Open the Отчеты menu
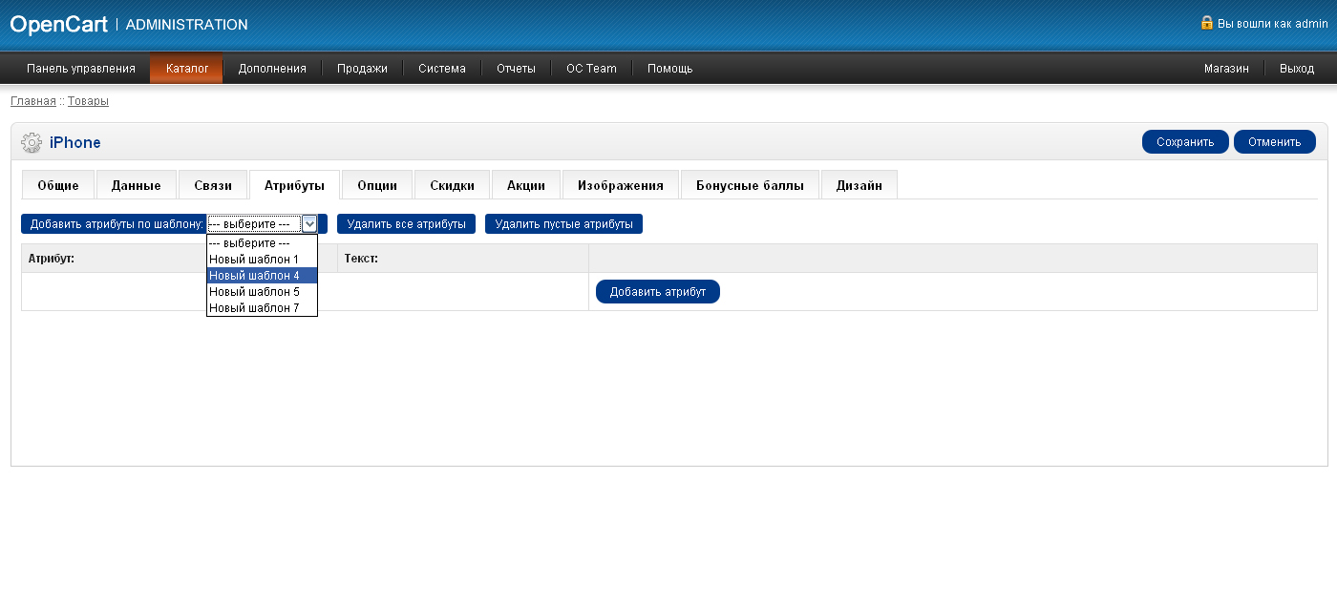The image size is (1337, 606). [516, 69]
